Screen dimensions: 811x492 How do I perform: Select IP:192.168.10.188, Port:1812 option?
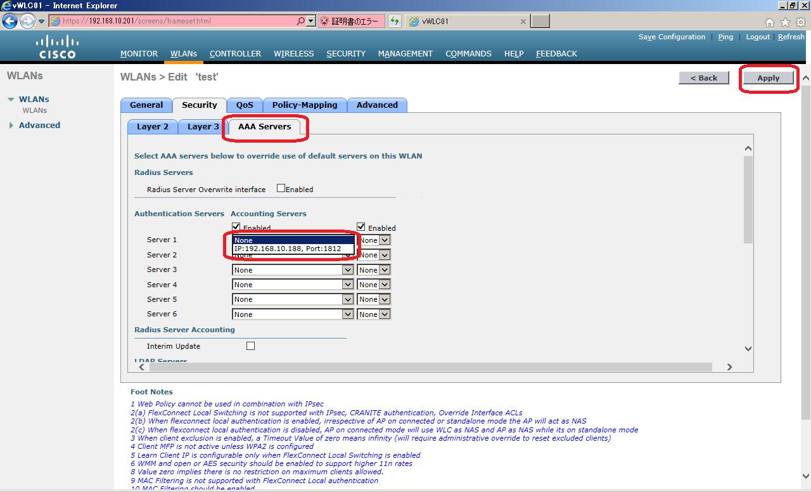click(293, 249)
